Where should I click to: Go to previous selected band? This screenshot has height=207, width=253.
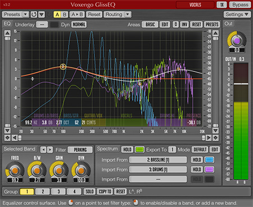coord(43,150)
